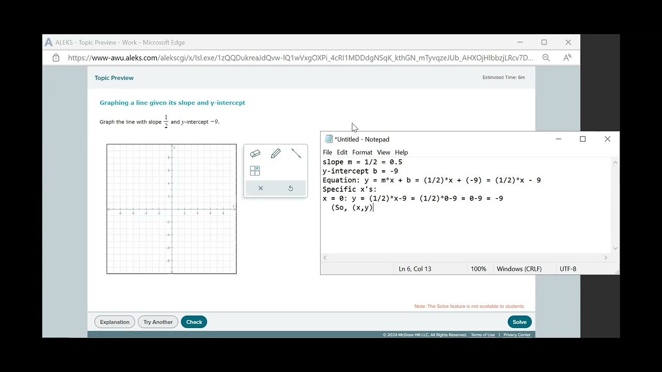Maximize the Notepad window
662x372 pixels.
pos(583,139)
